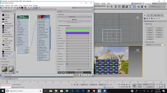Click the Cylinder primitive button
This screenshot has width=167, height=93.
(x=150, y=32)
